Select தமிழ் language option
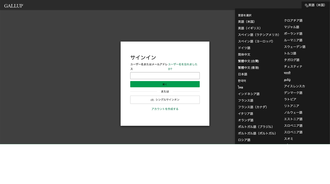This screenshot has height=184, width=330. click(287, 80)
